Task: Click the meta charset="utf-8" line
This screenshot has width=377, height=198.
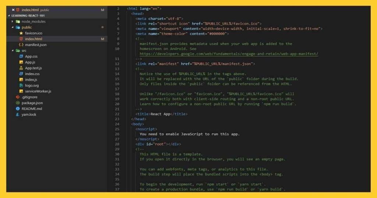Action: [159, 18]
